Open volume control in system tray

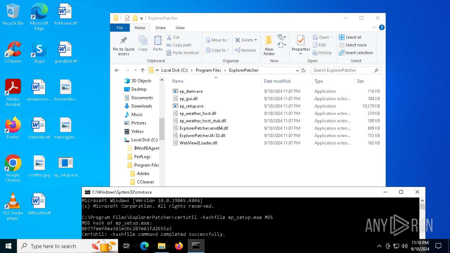pyautogui.click(x=405, y=246)
